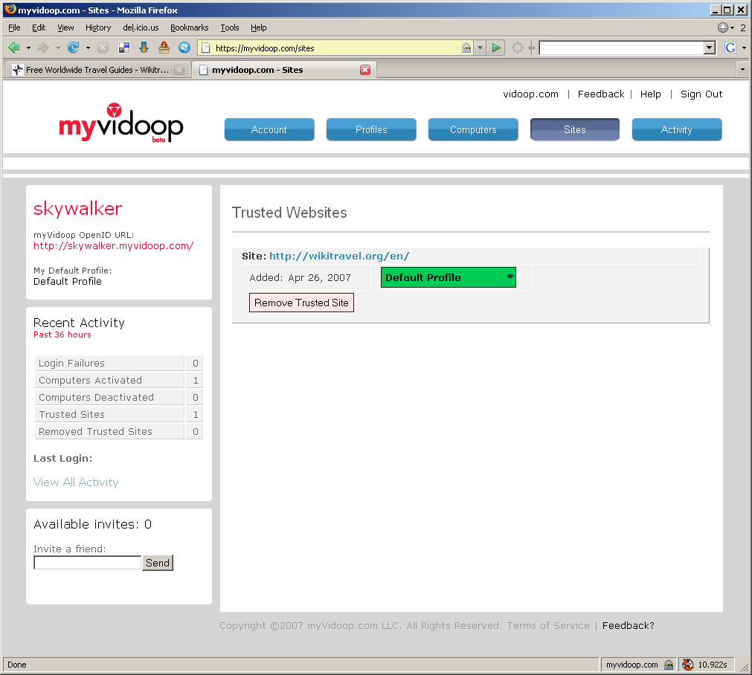The height and width of the screenshot is (675, 752).
Task: Click the page icon in address bar
Action: [x=206, y=48]
